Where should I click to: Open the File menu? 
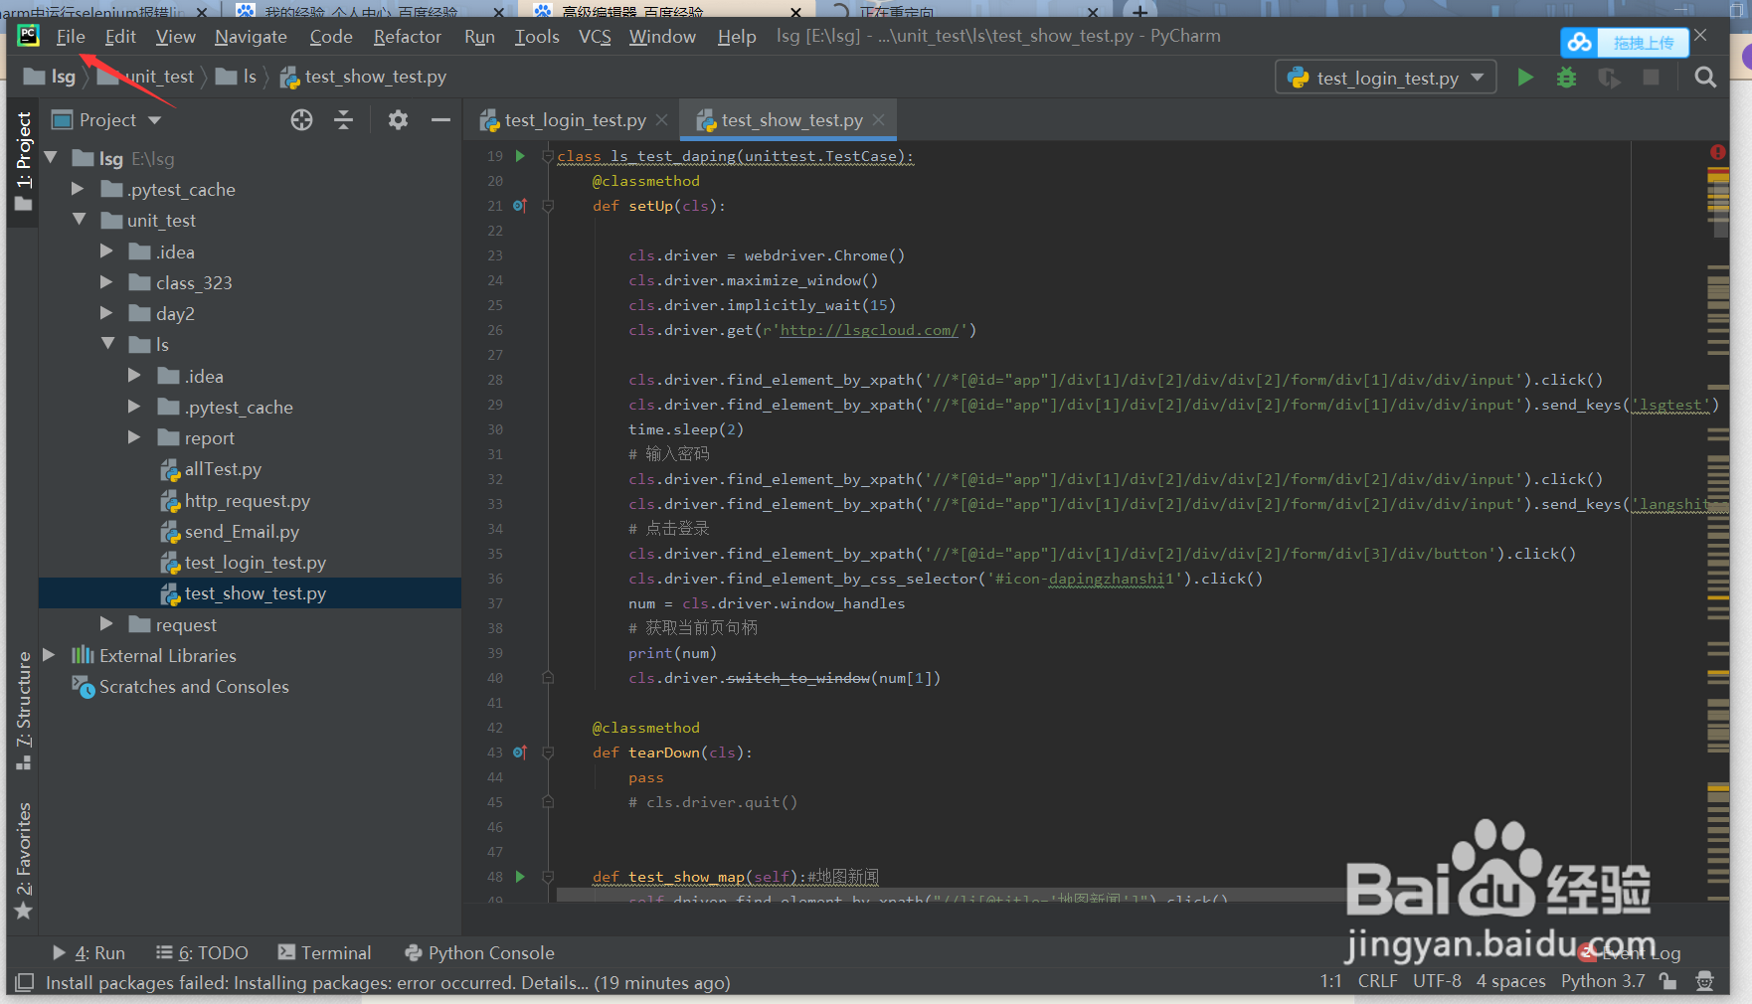(x=71, y=37)
